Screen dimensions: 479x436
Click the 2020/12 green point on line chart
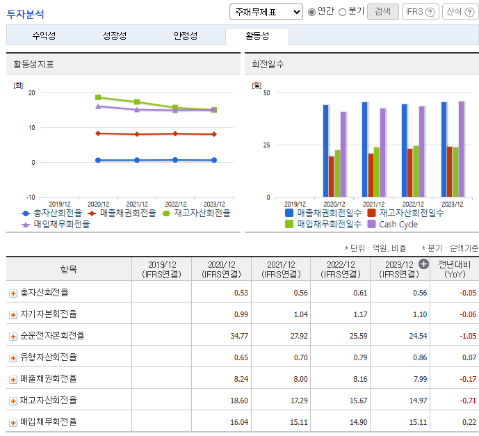click(98, 97)
